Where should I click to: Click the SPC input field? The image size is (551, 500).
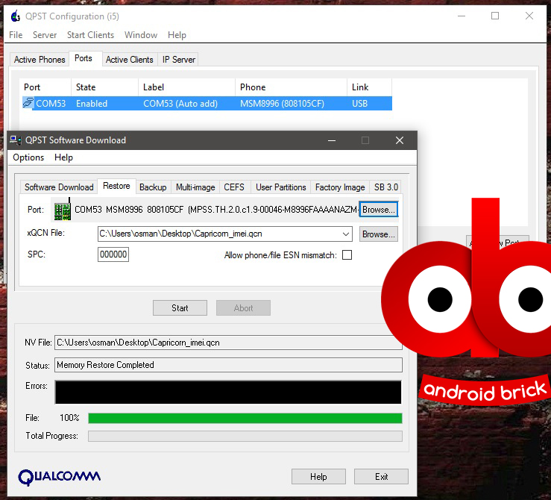click(113, 255)
